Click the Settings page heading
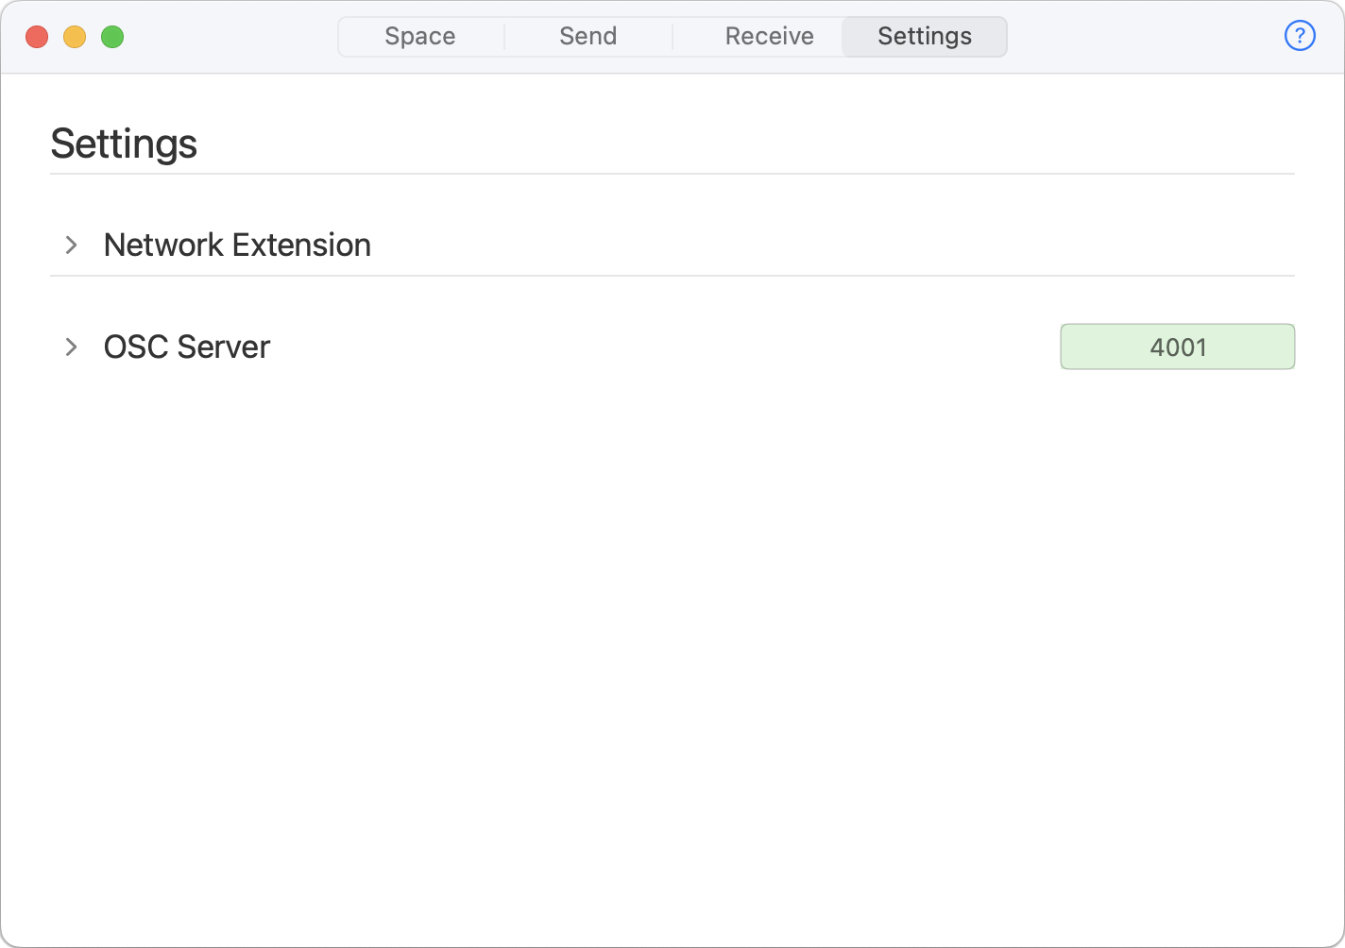 tap(124, 144)
